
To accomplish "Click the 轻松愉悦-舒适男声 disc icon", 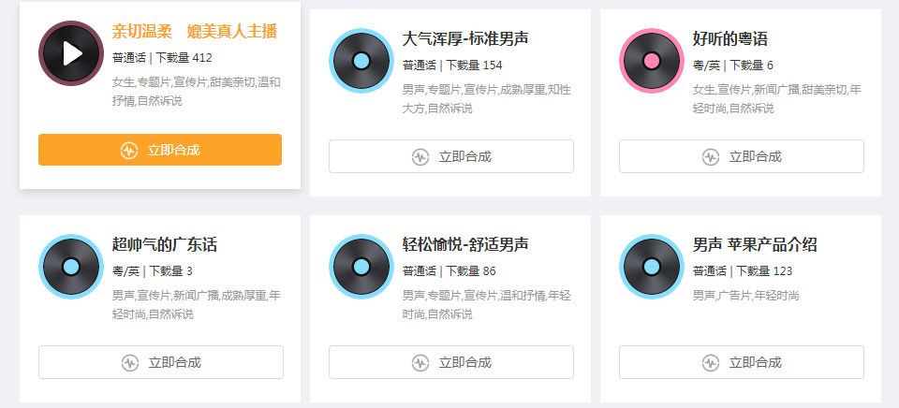I will [x=361, y=267].
